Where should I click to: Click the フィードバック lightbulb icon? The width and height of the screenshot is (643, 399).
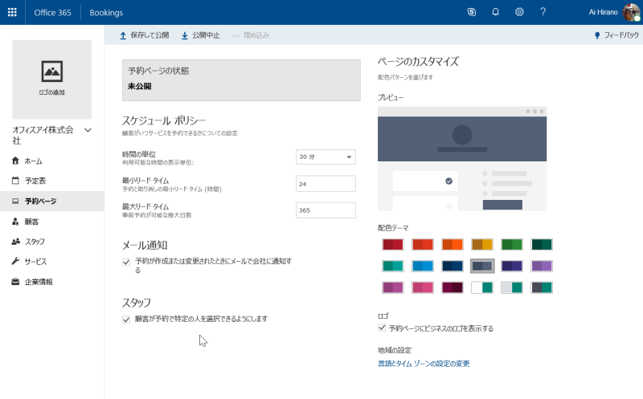597,35
